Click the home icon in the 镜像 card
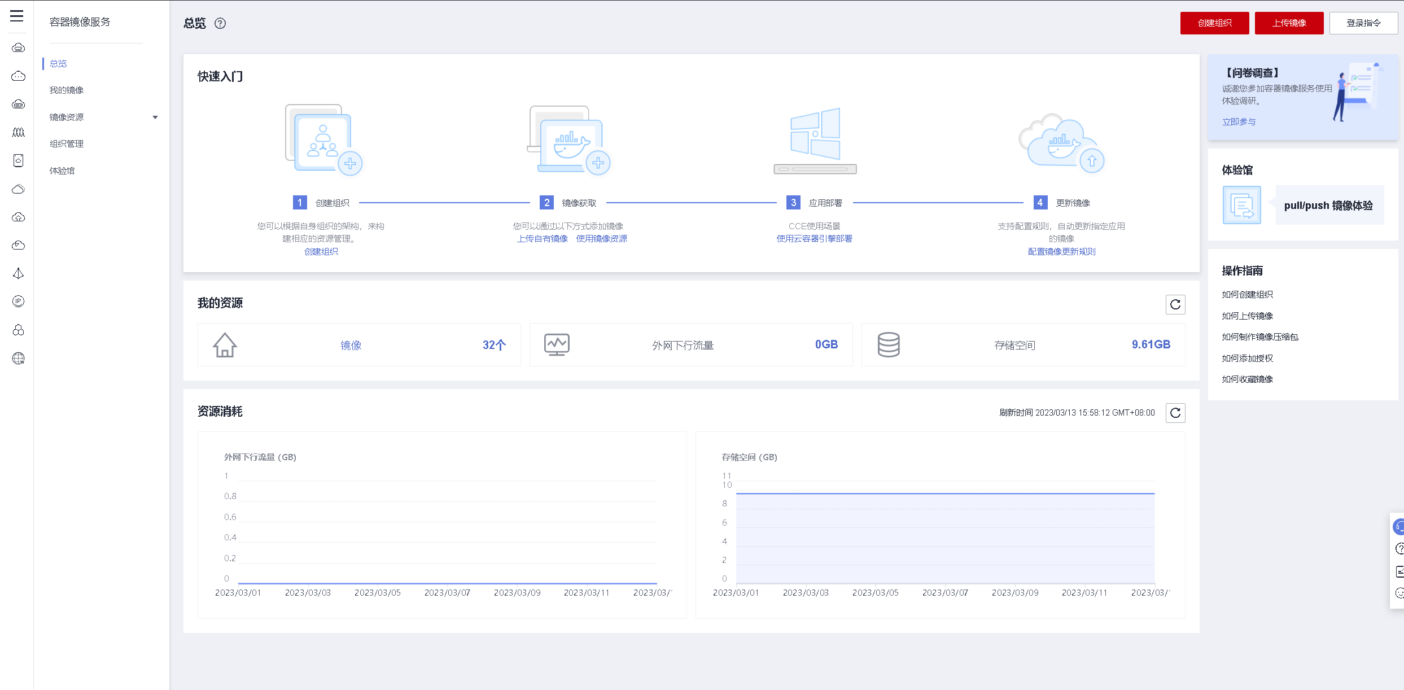 tap(225, 345)
